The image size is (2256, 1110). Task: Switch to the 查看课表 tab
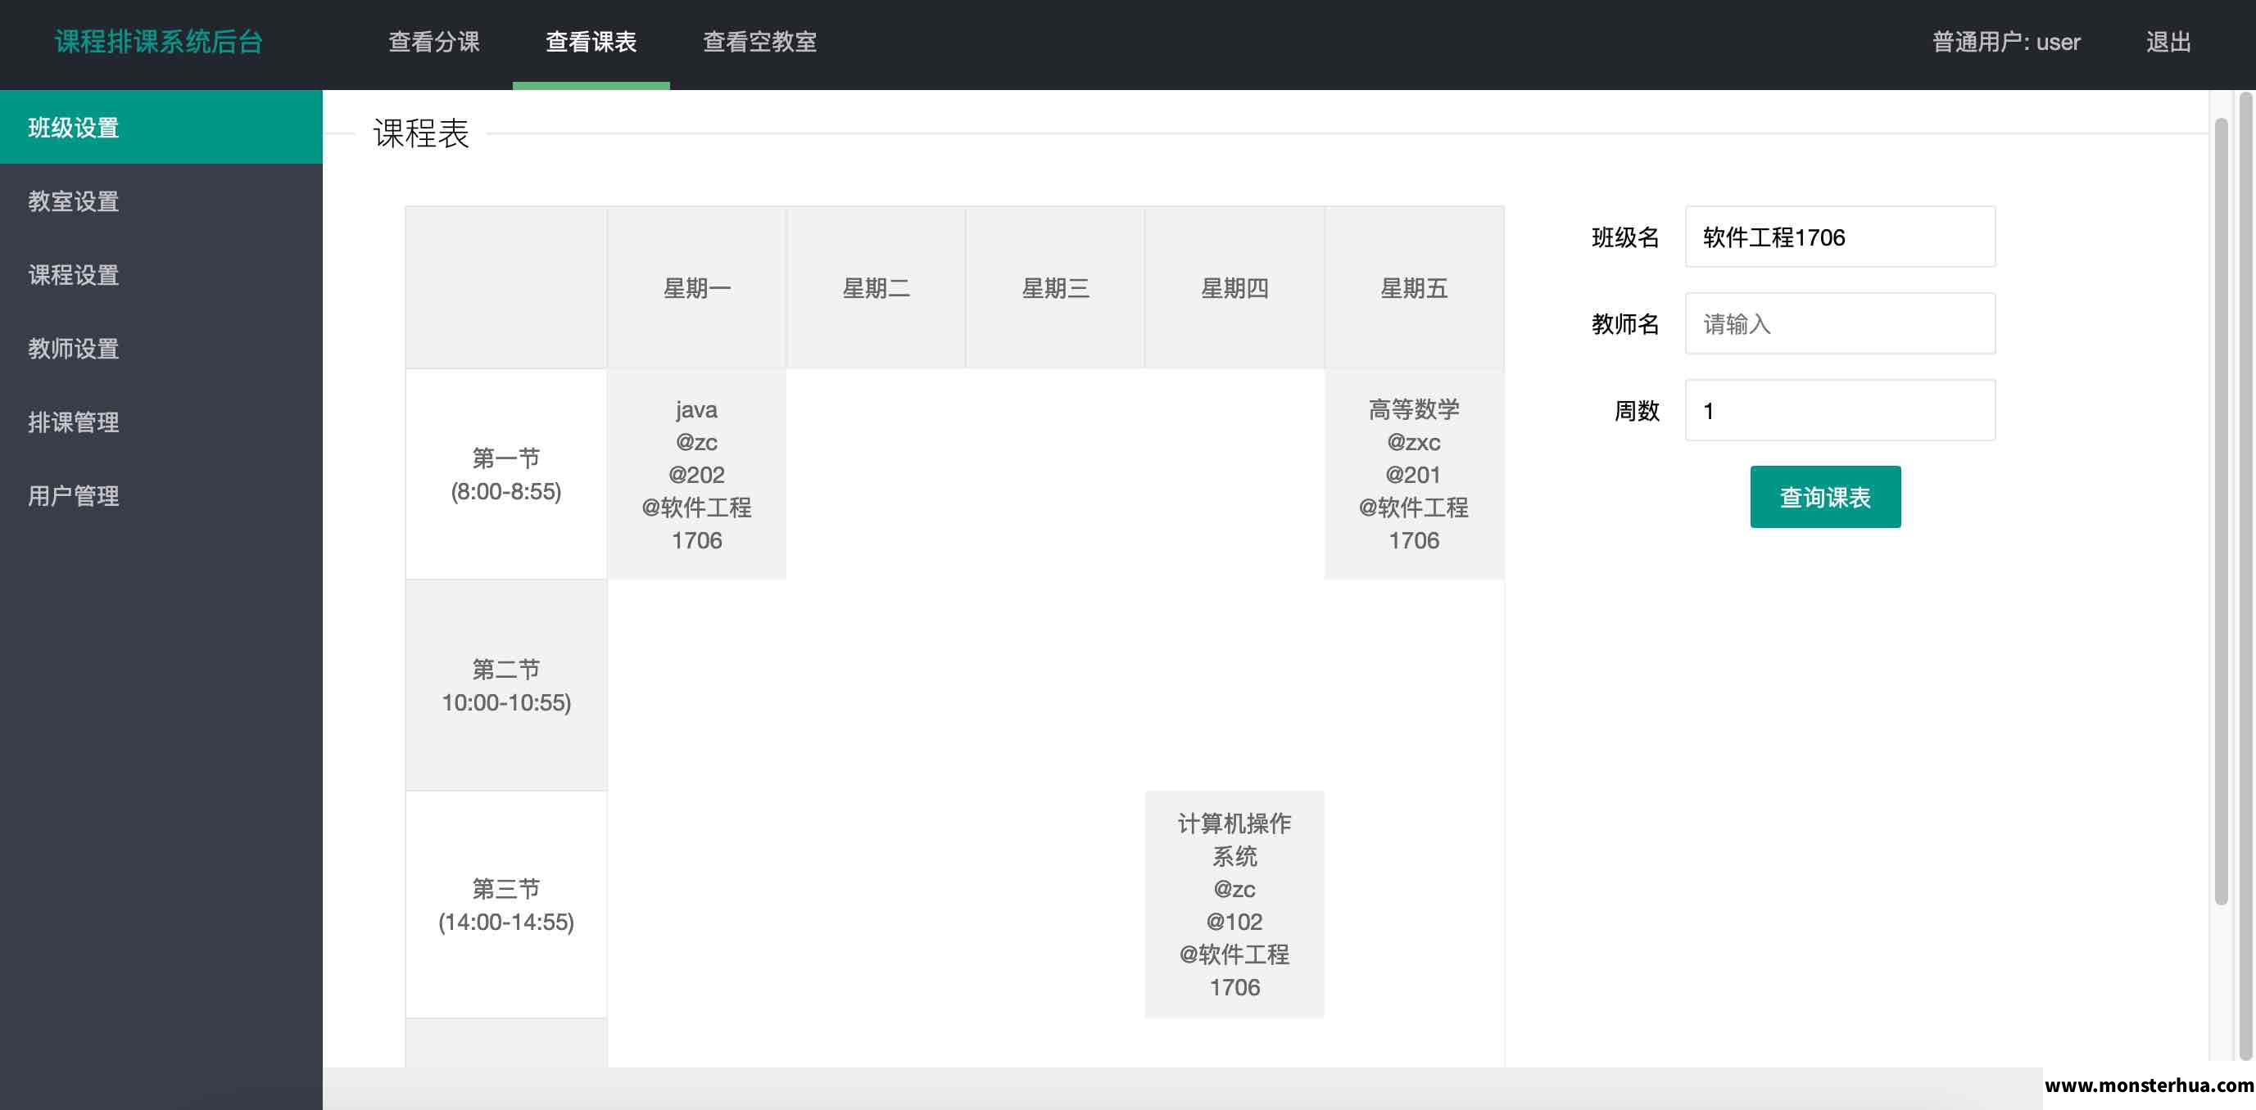(x=591, y=42)
